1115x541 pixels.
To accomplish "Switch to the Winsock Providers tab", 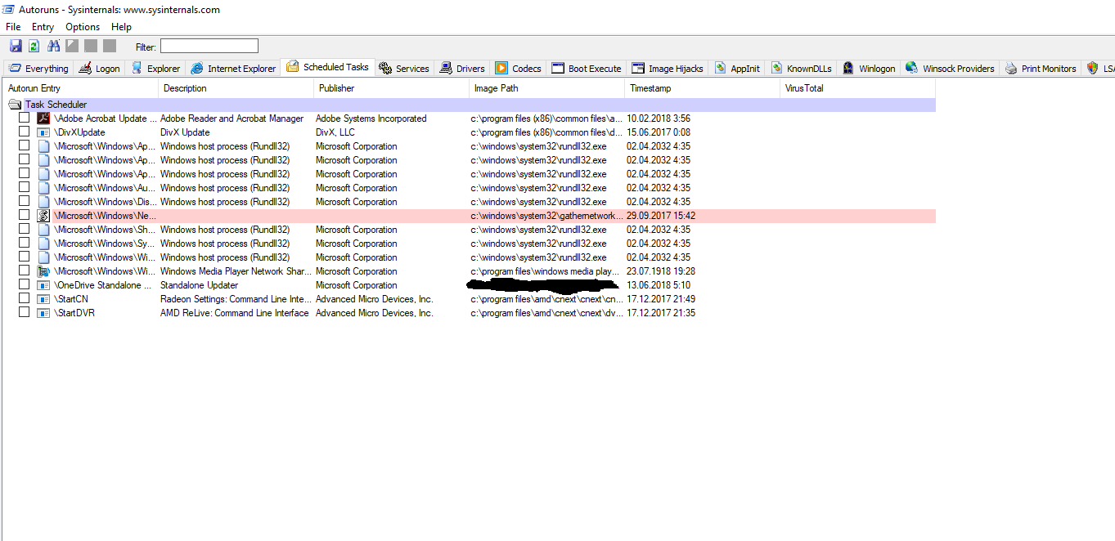I will pyautogui.click(x=951, y=69).
